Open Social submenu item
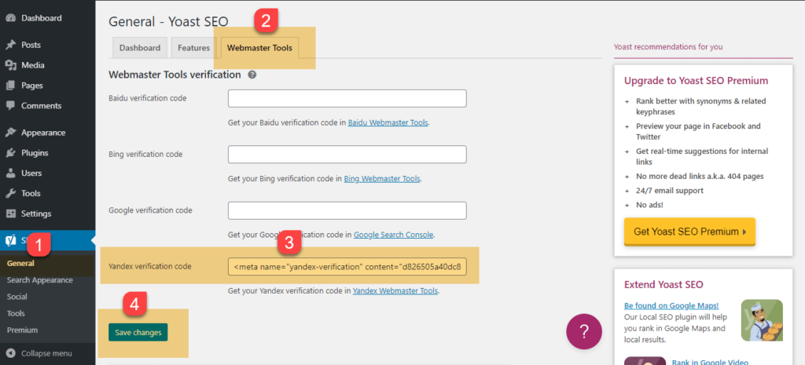The image size is (805, 365). tap(17, 296)
